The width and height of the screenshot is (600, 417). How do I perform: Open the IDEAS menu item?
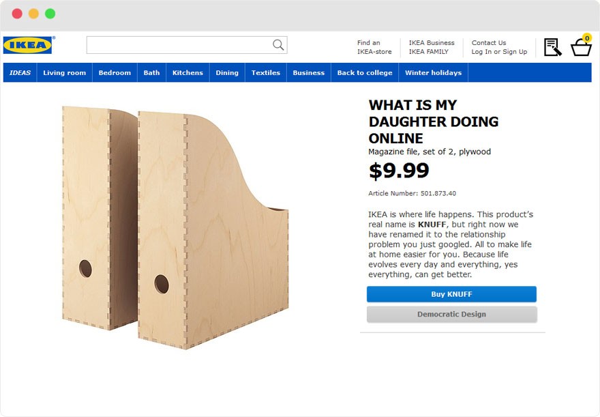pyautogui.click(x=20, y=73)
